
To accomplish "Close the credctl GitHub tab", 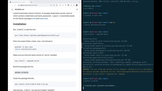I will 28,2.
